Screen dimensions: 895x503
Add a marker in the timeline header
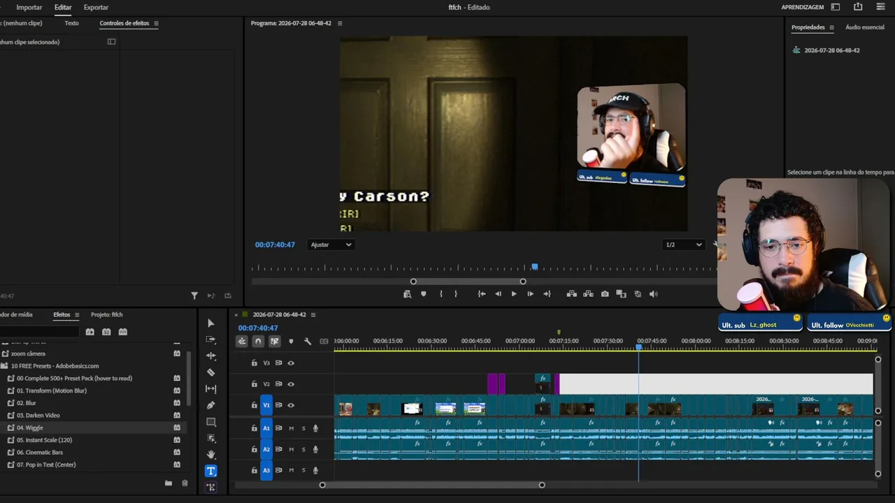tap(291, 342)
